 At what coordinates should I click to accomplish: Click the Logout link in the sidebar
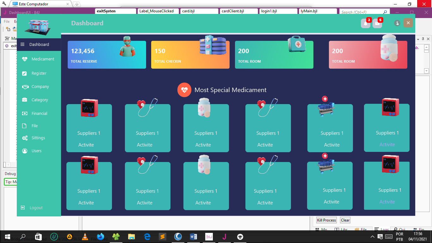[x=36, y=208]
